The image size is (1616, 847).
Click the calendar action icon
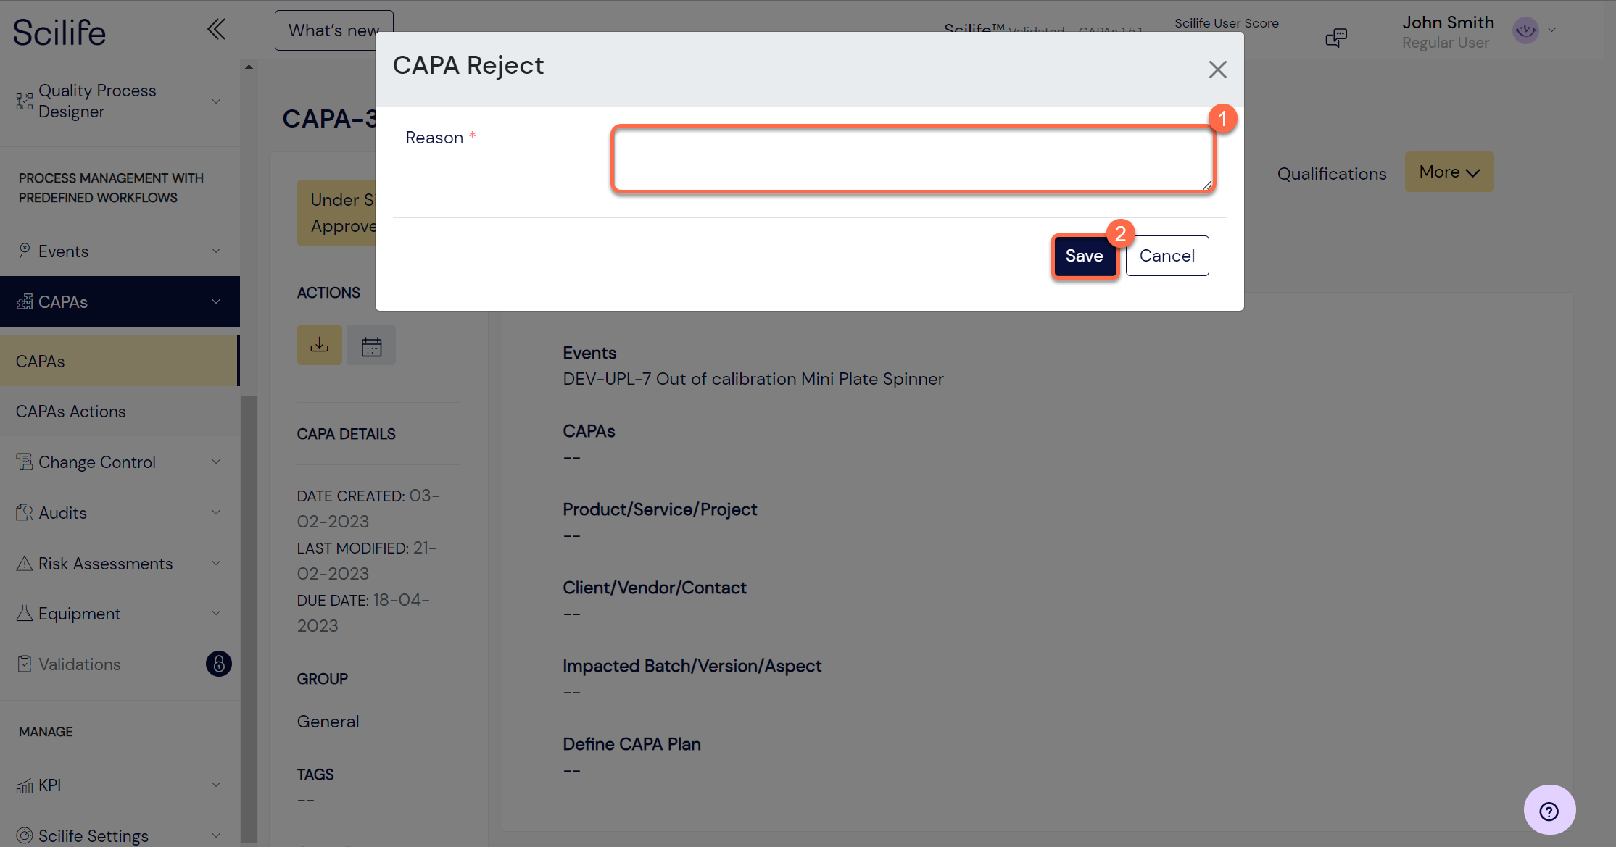pyautogui.click(x=371, y=346)
